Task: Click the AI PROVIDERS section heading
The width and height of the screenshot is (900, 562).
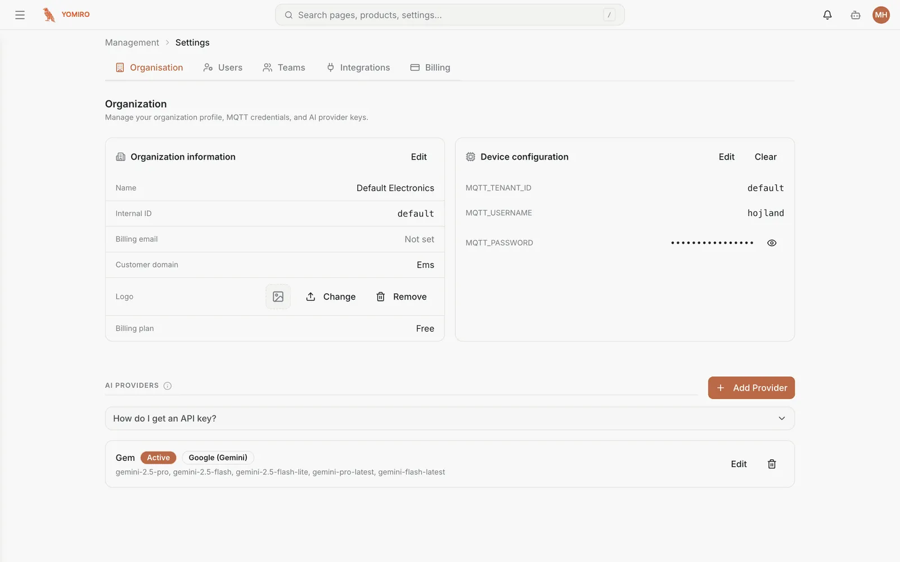Action: tap(132, 386)
